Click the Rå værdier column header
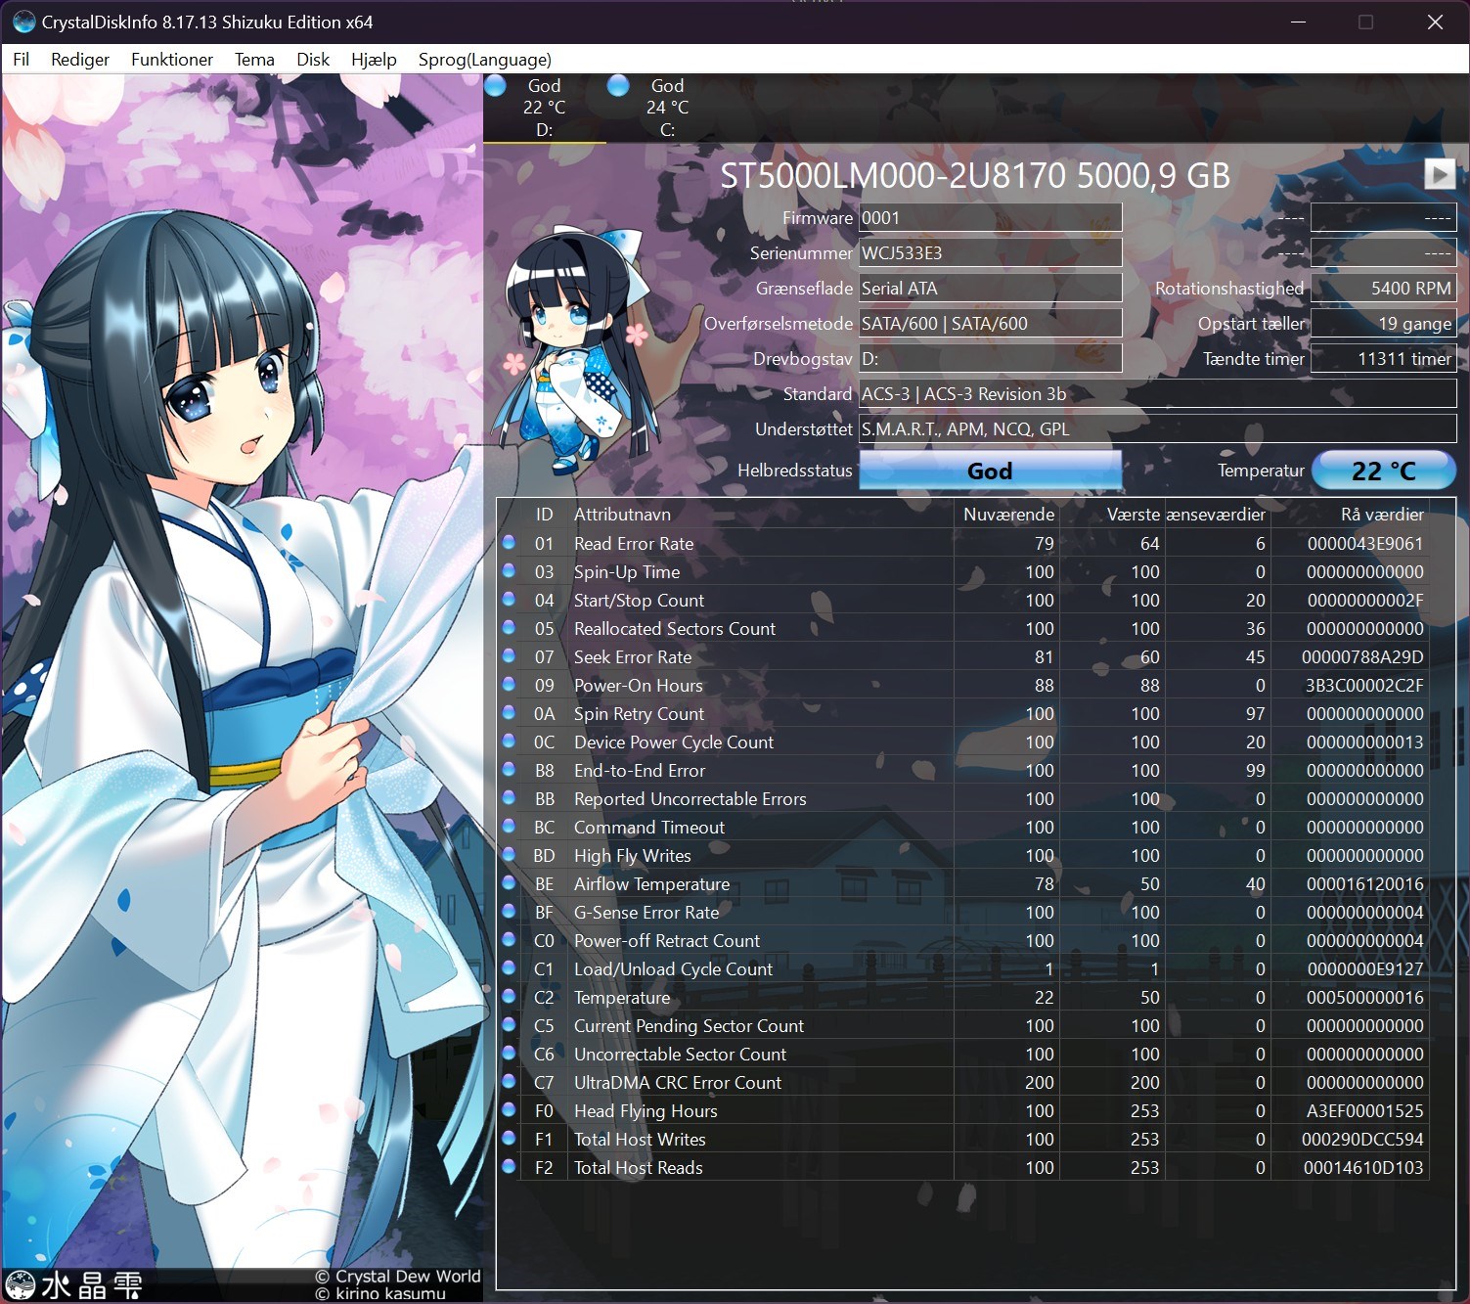 (x=1381, y=514)
